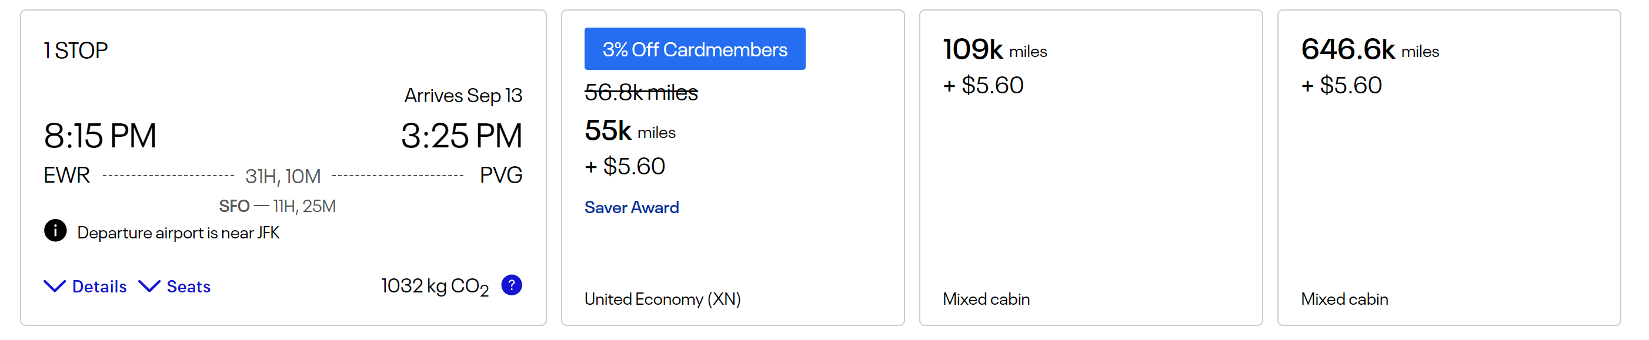Click the 8:15 PM departure time
The height and width of the screenshot is (340, 1649).
click(x=100, y=136)
